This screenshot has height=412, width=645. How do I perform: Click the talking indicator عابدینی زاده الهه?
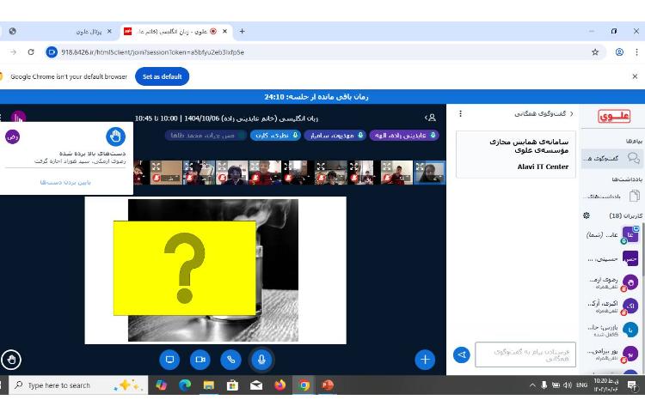404,135
